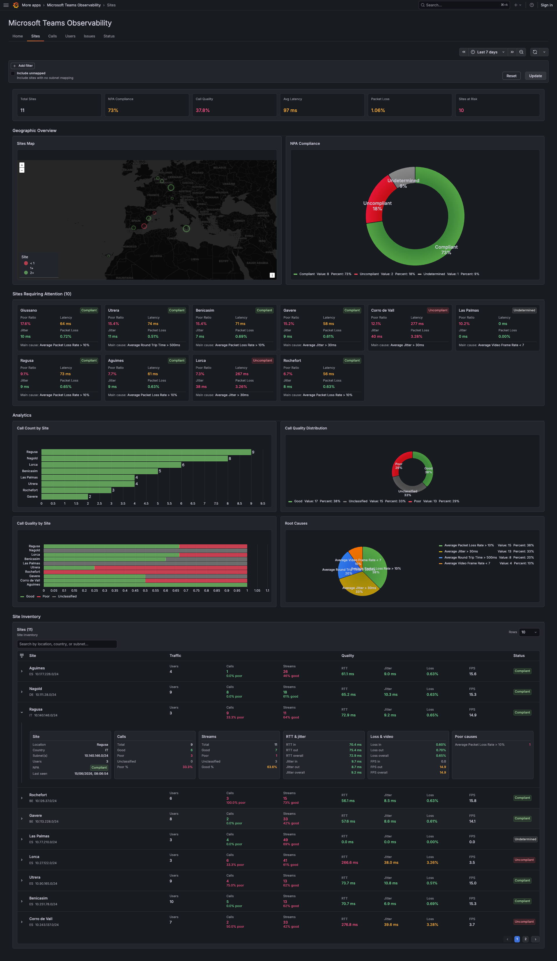Go to previous page of site inventory
557x961 pixels.
pyautogui.click(x=507, y=939)
